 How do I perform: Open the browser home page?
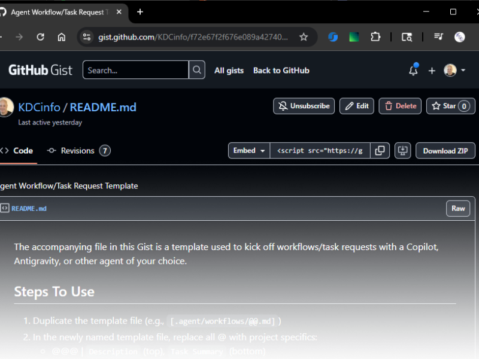click(x=62, y=36)
